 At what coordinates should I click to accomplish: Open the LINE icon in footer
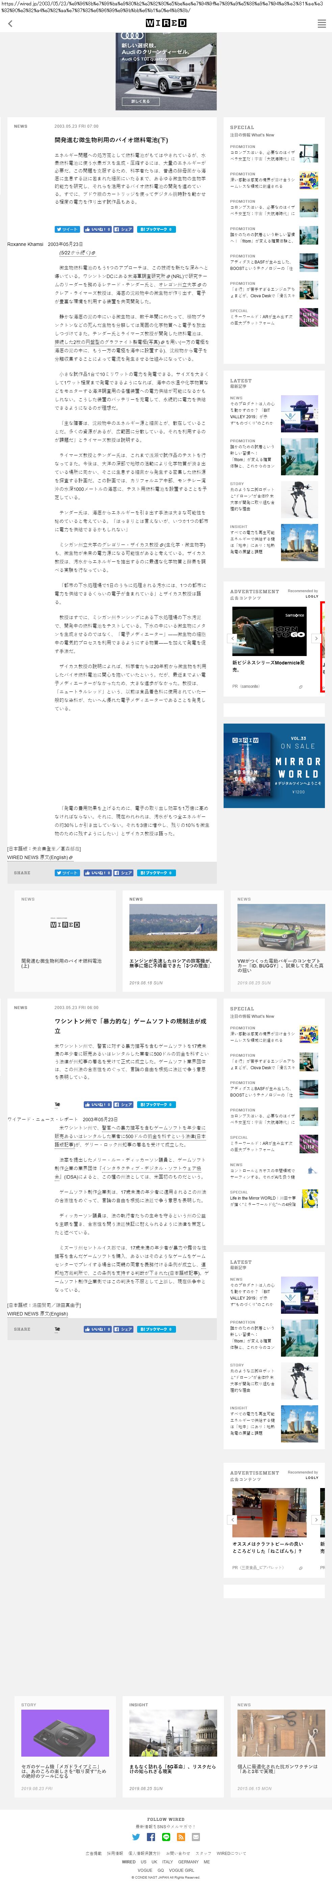[166, 1836]
